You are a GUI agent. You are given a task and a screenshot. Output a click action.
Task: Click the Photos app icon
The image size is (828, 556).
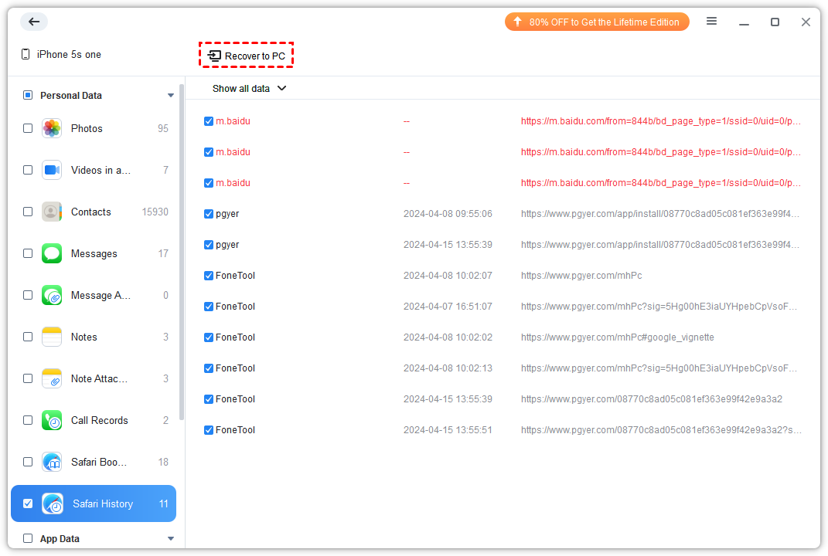pyautogui.click(x=52, y=129)
